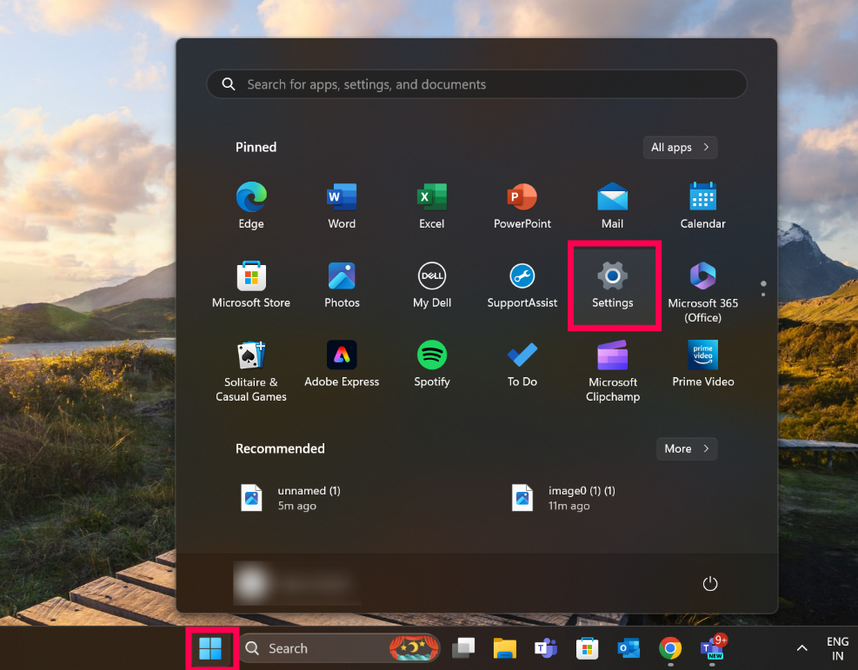This screenshot has height=670, width=858.
Task: Open Teams icon with 9+ badge
Action: tap(713, 648)
